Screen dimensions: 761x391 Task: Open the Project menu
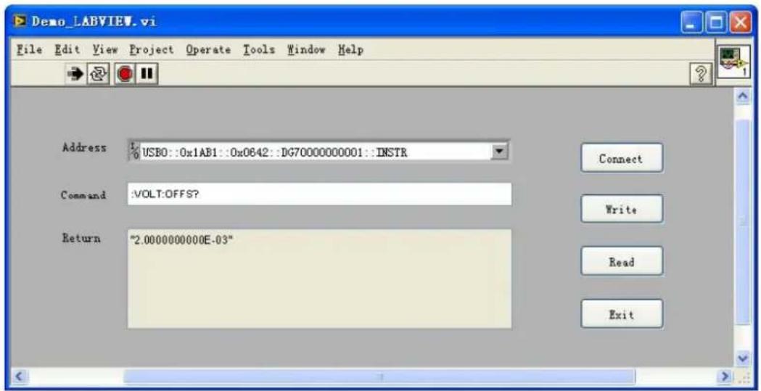tap(151, 50)
